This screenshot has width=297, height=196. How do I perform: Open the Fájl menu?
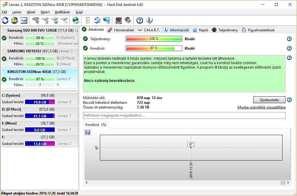(x=4, y=12)
